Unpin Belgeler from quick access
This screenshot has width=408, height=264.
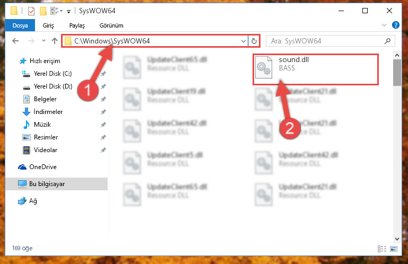(x=103, y=99)
